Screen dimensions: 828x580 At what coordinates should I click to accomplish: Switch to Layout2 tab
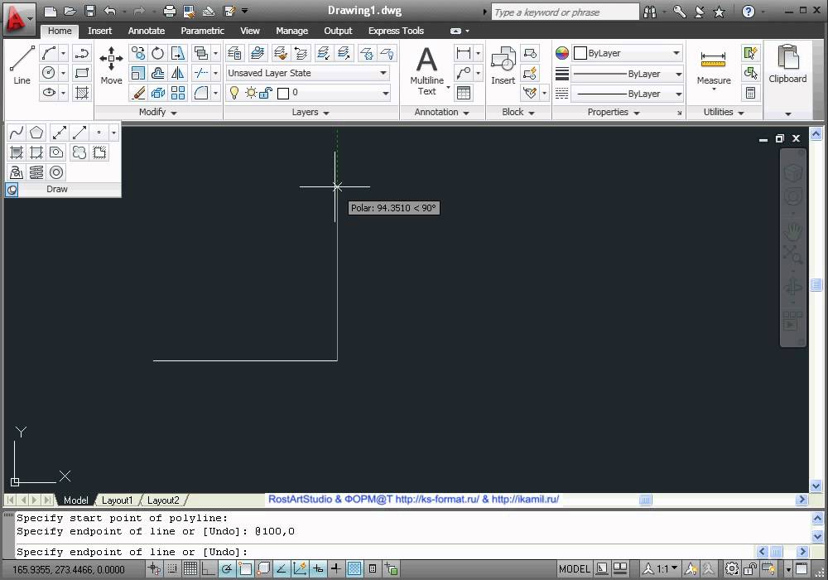163,500
